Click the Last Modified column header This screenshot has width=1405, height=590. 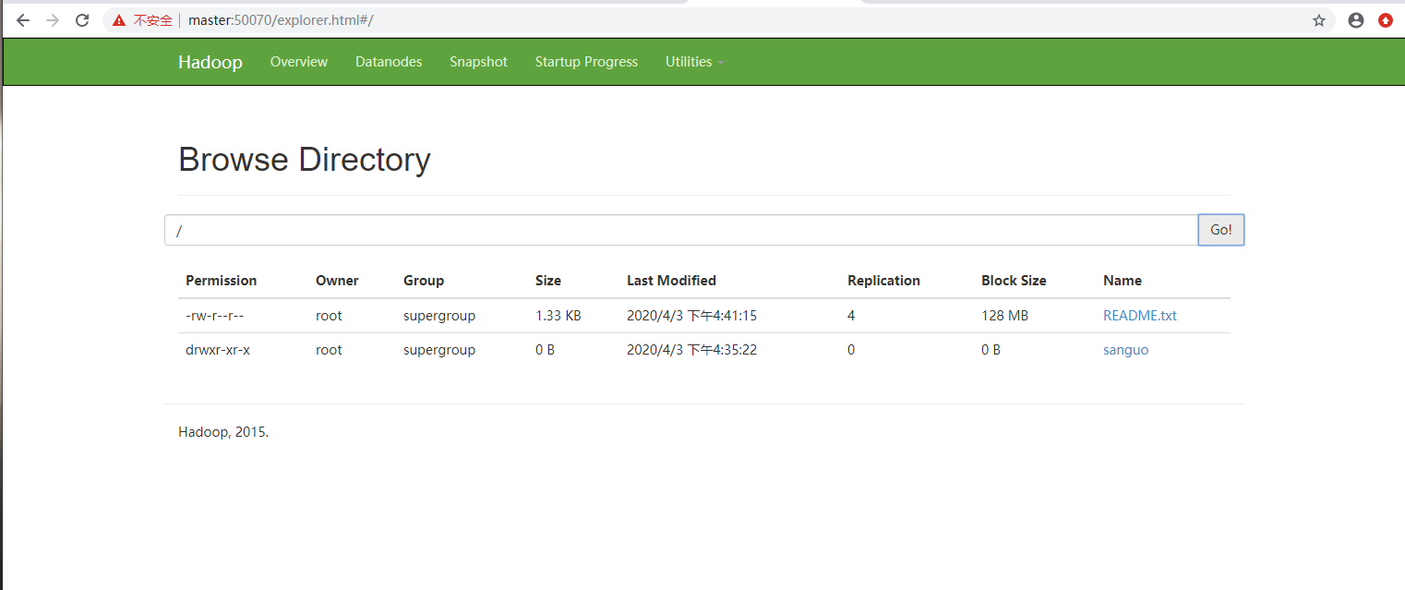(x=671, y=281)
